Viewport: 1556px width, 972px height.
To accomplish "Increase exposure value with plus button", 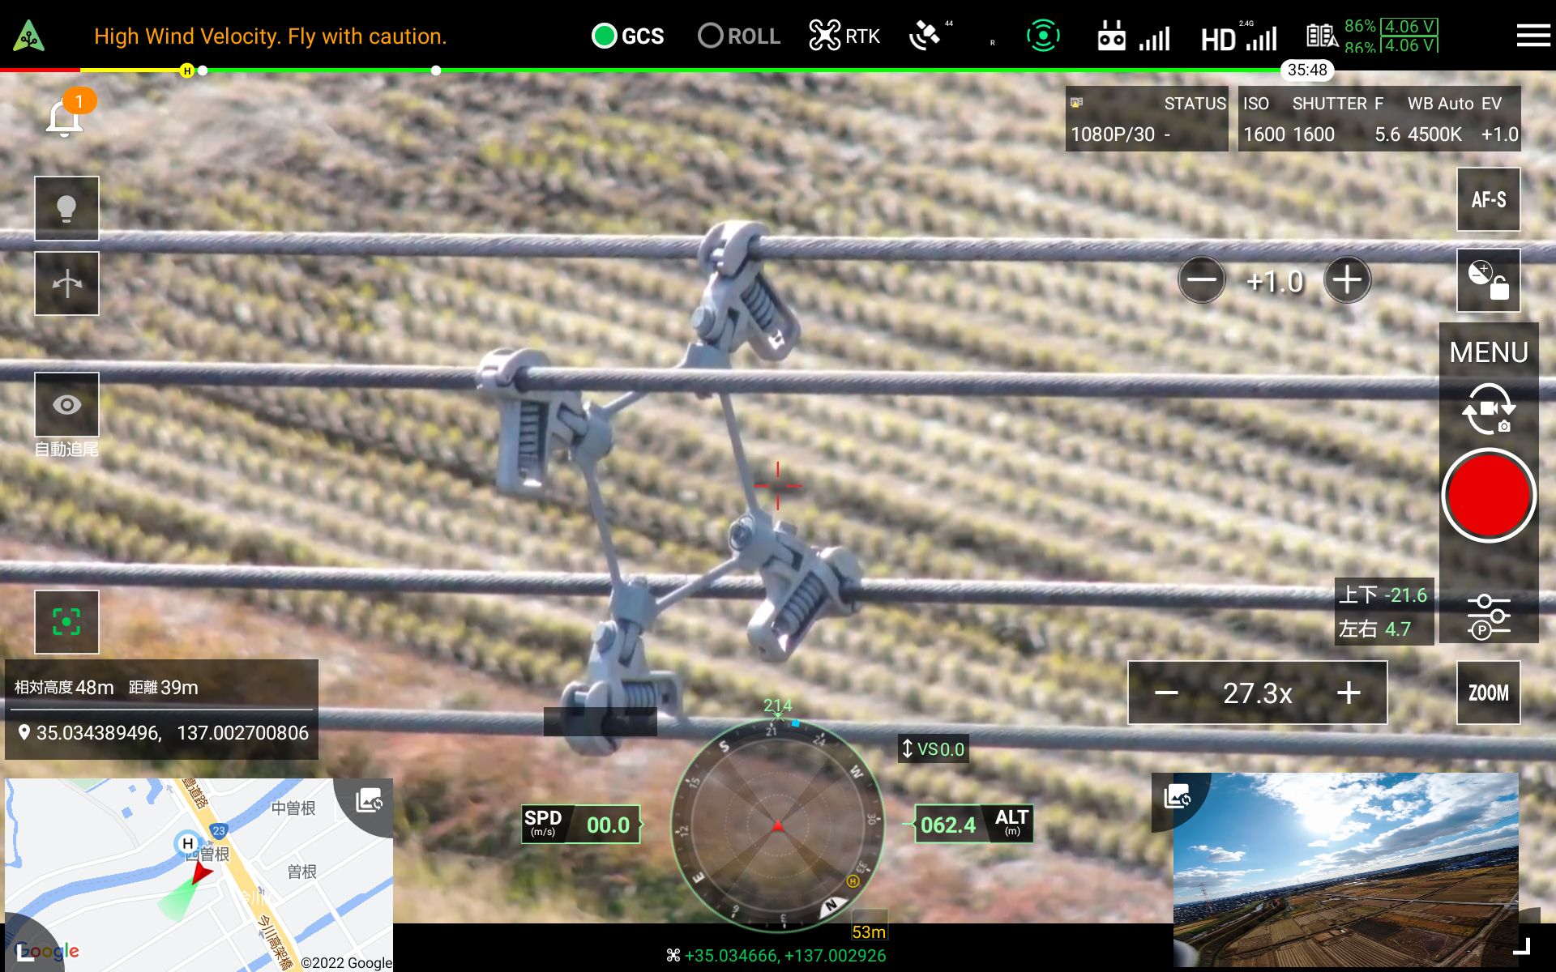I will pos(1347,280).
